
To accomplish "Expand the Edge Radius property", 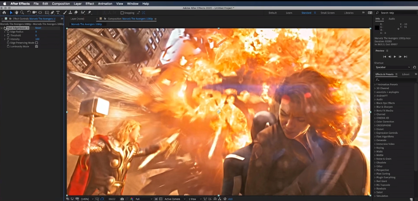I will click(5, 32).
